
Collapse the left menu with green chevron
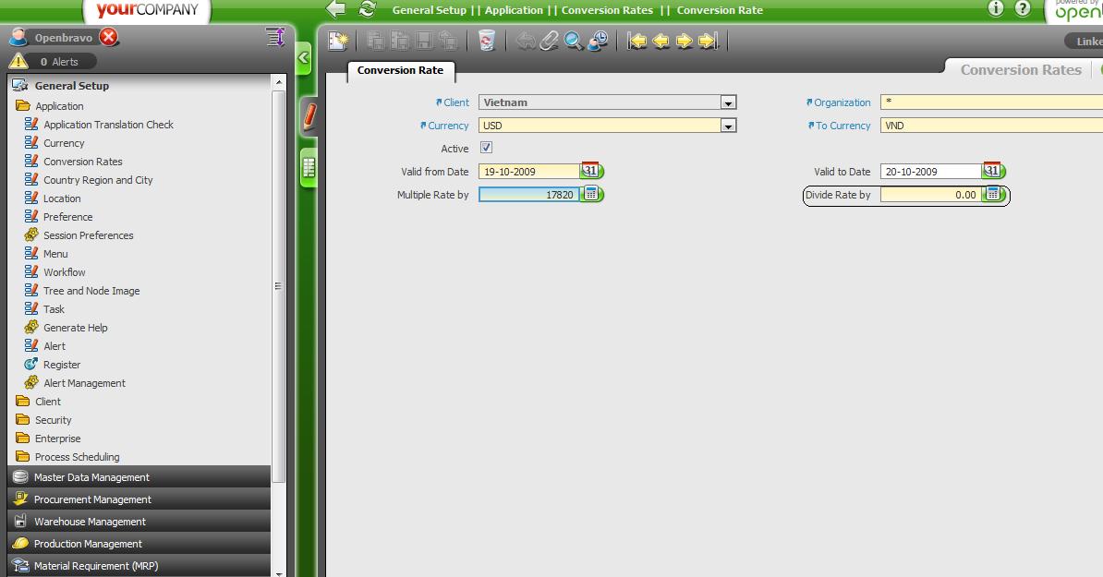303,58
